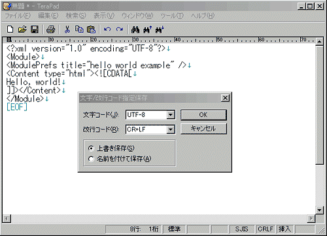Click CRLF in the status bar

266,229
